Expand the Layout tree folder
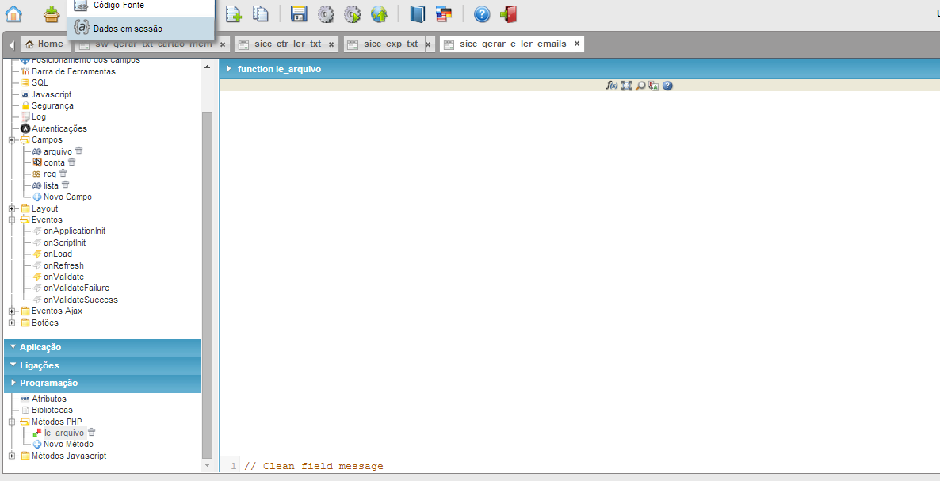 point(12,208)
